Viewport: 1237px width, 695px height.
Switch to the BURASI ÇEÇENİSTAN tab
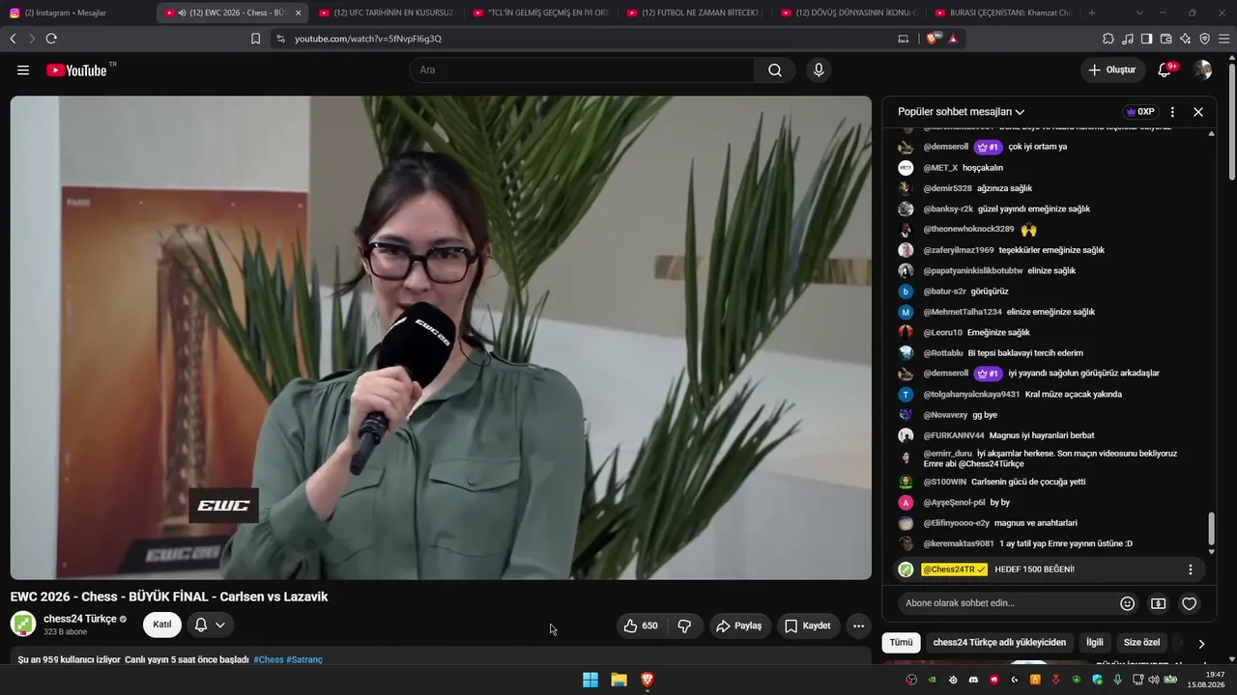pyautogui.click(x=1004, y=13)
